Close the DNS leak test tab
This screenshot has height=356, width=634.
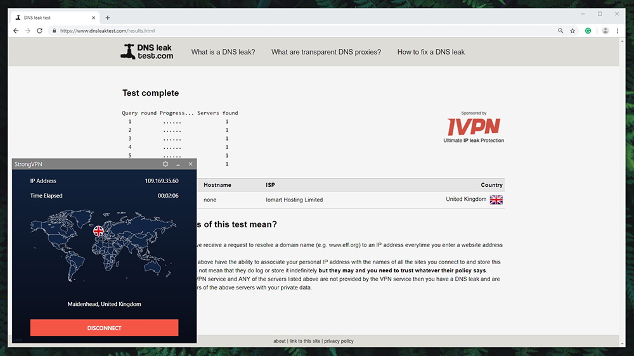point(93,18)
